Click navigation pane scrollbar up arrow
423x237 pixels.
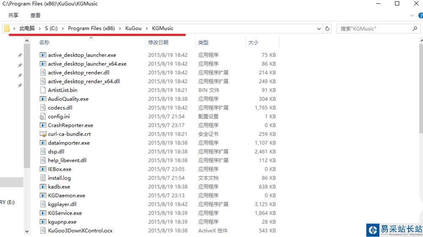[x=27, y=41]
